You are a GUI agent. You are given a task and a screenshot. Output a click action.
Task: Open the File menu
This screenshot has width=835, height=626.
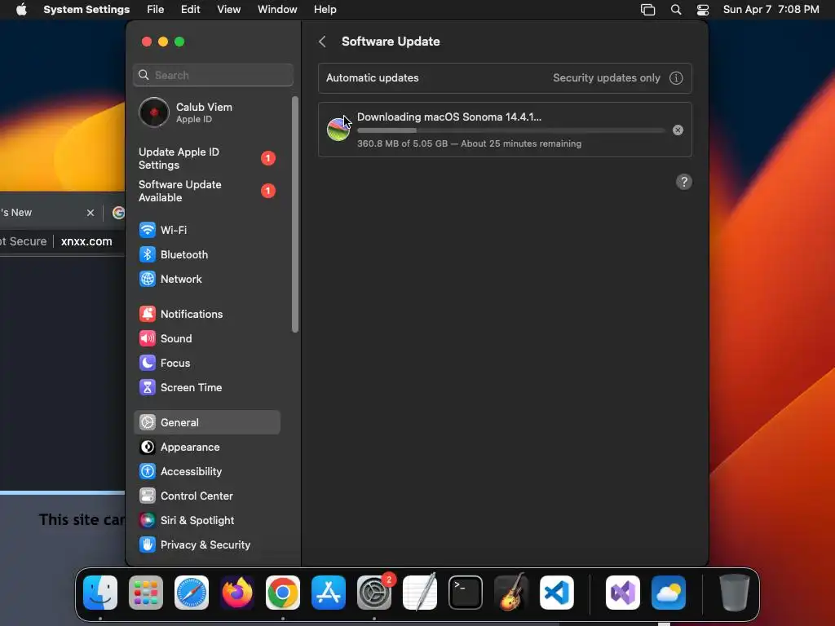156,10
